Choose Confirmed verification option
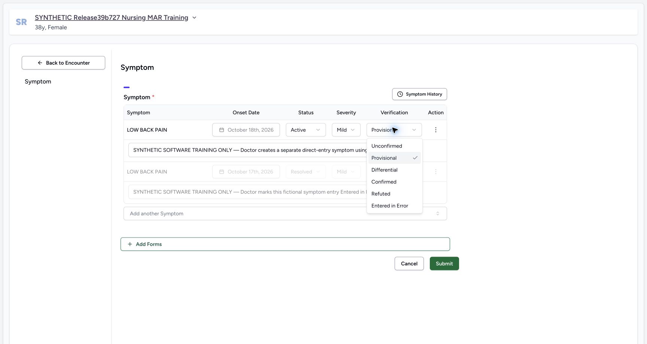This screenshot has width=647, height=344. [x=394, y=182]
